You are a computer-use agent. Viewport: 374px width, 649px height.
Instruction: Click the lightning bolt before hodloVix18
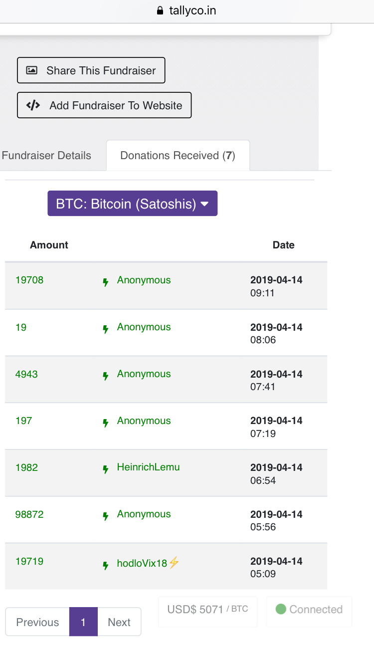[x=105, y=566]
